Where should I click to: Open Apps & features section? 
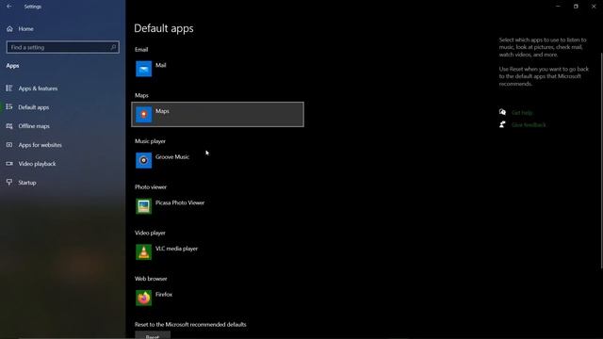[38, 89]
